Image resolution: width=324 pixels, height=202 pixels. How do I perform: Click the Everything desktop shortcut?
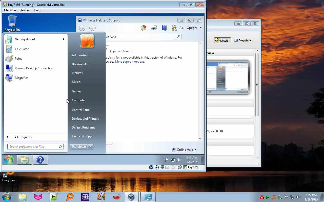[x=9, y=177]
